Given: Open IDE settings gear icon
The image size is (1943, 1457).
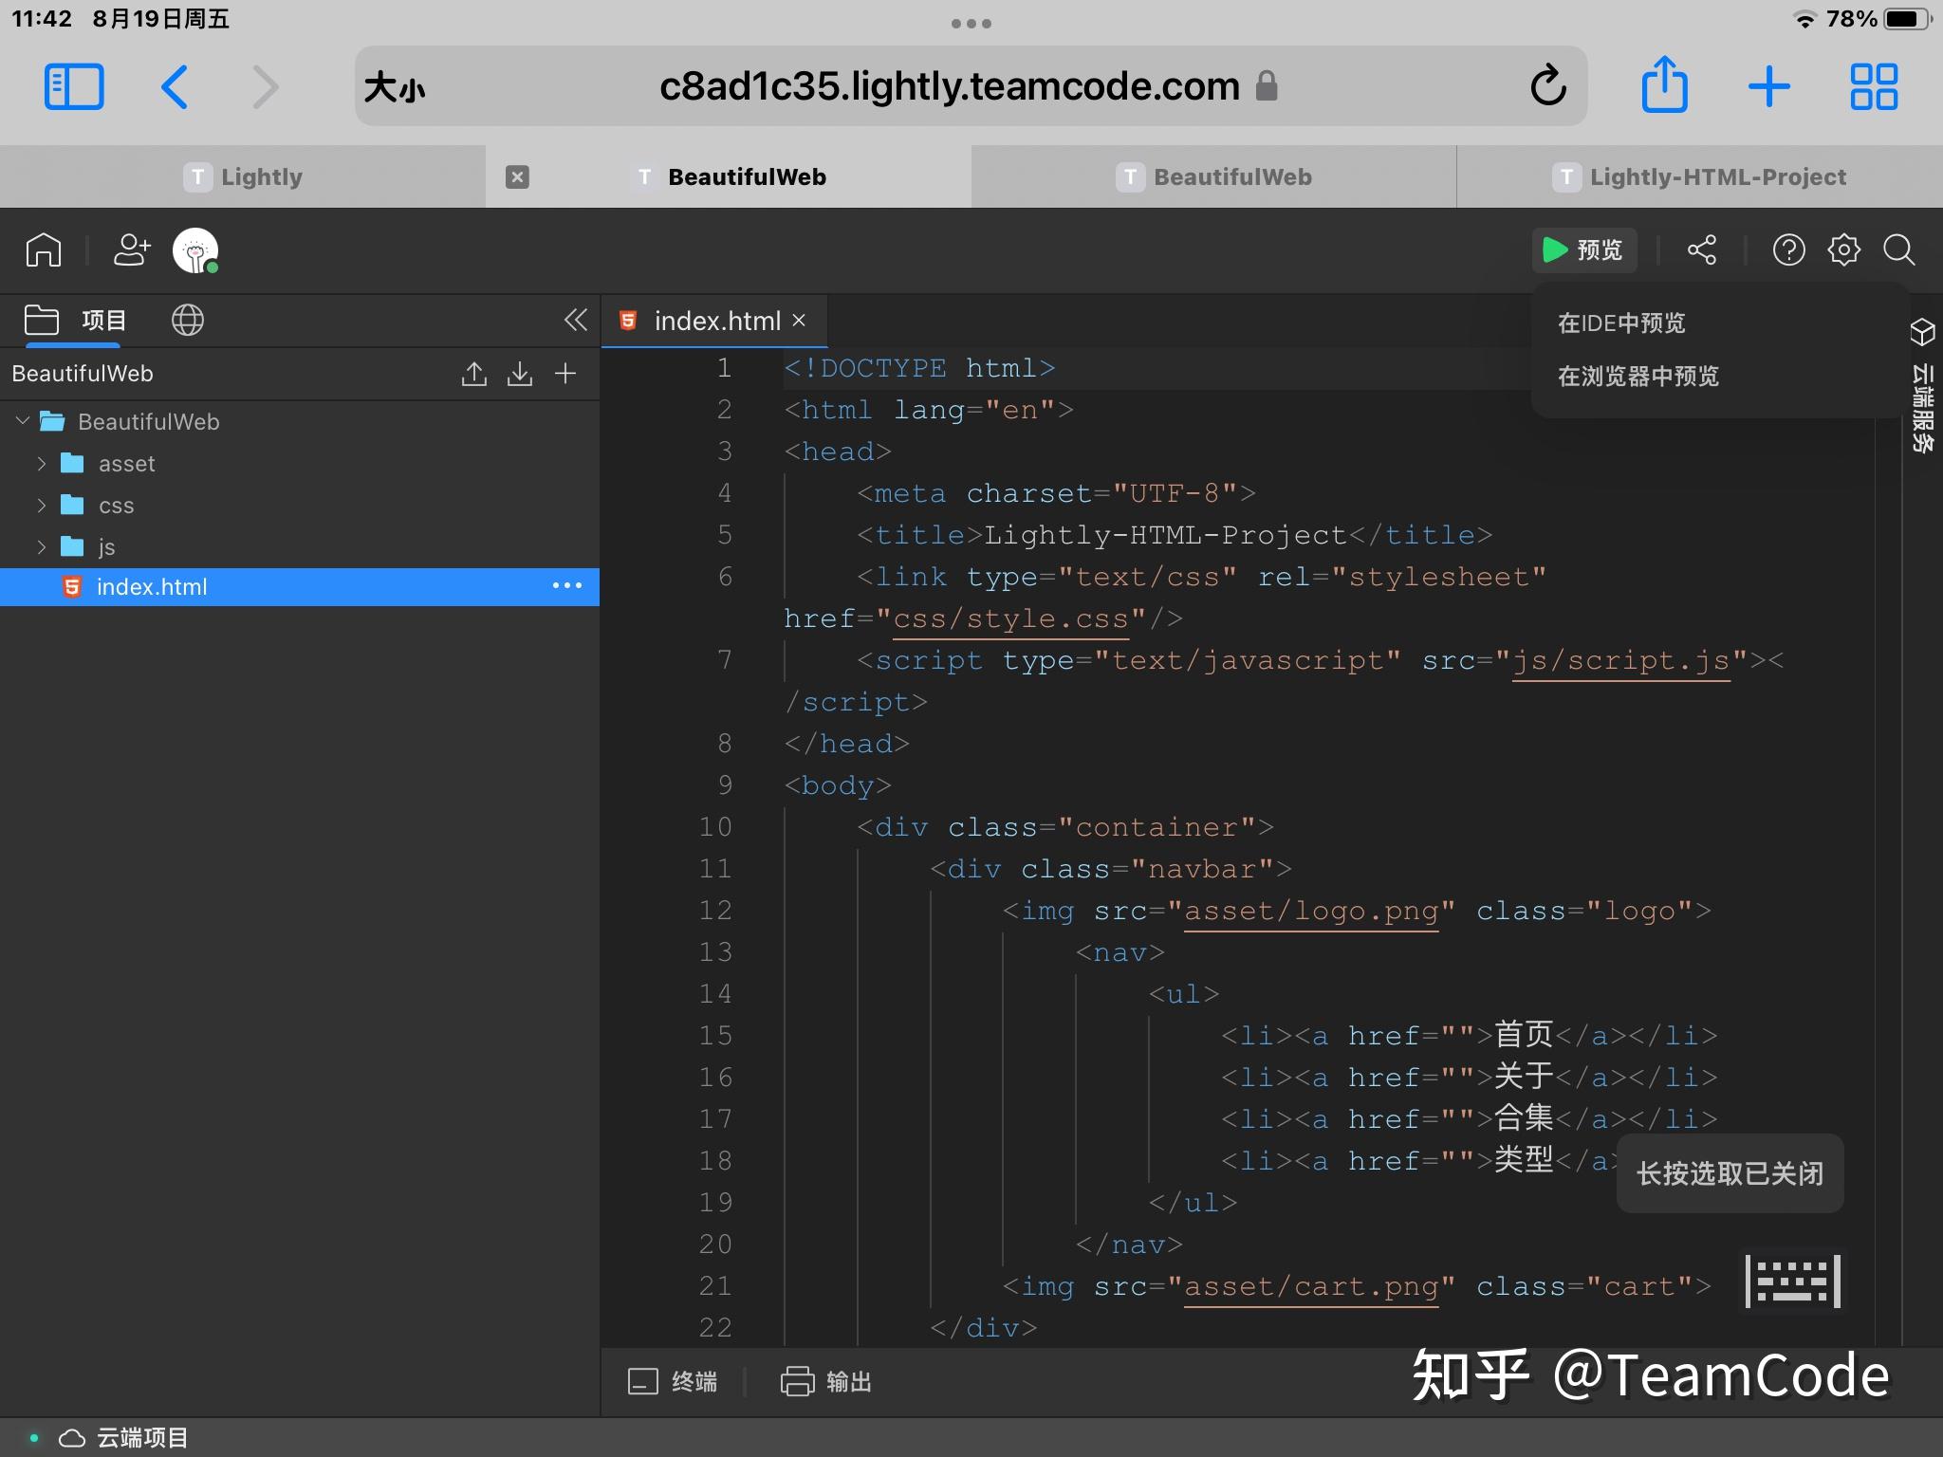Looking at the screenshot, I should [x=1843, y=250].
